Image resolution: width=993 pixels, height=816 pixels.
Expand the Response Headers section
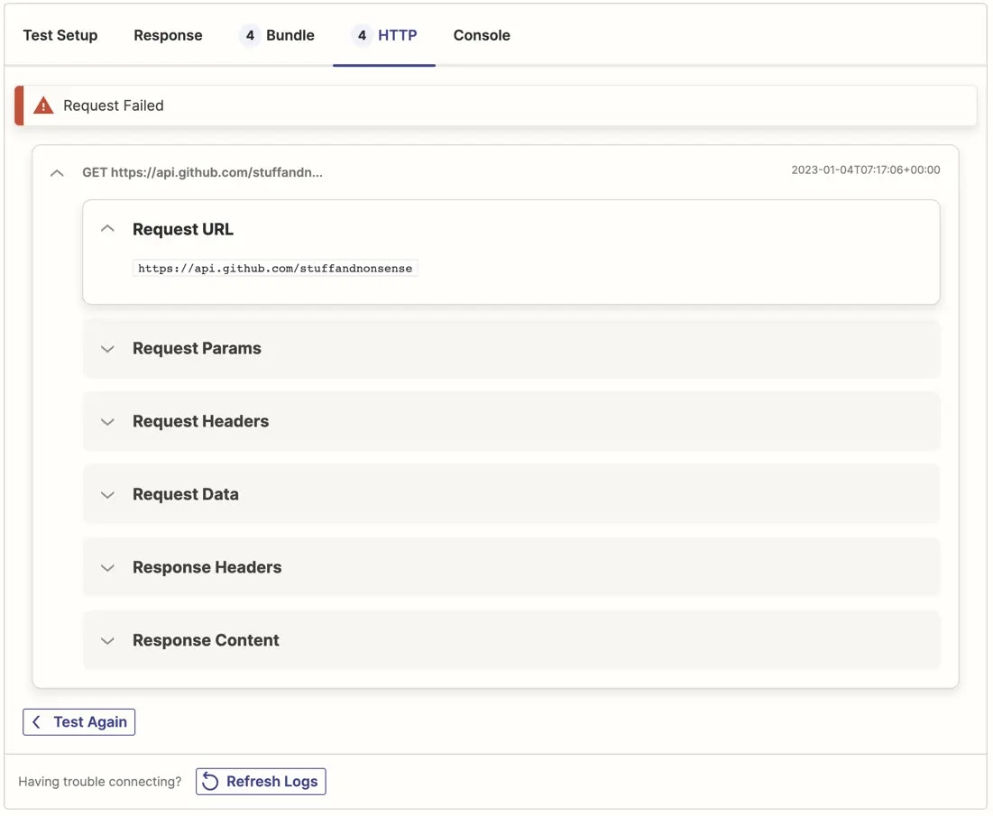511,567
